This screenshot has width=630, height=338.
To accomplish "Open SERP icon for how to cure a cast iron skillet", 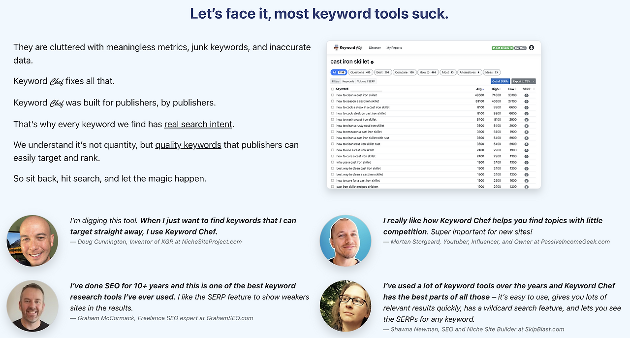I will (x=526, y=156).
